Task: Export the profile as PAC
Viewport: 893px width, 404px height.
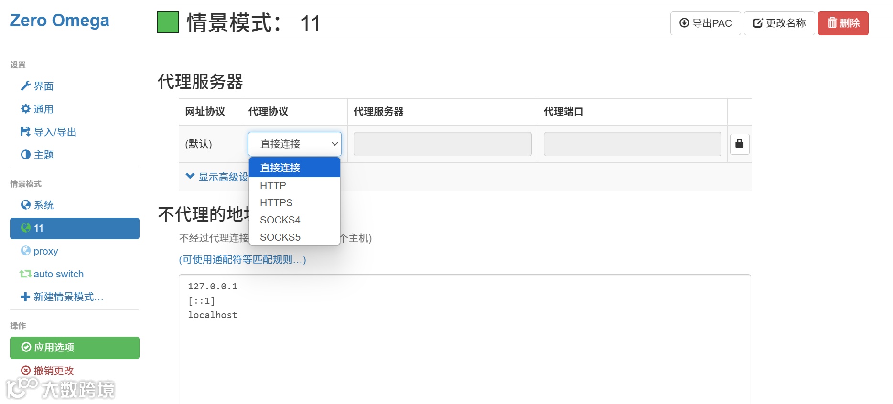Action: pos(705,23)
